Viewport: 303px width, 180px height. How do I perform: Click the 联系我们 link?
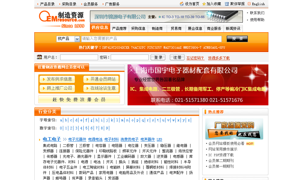point(257,13)
